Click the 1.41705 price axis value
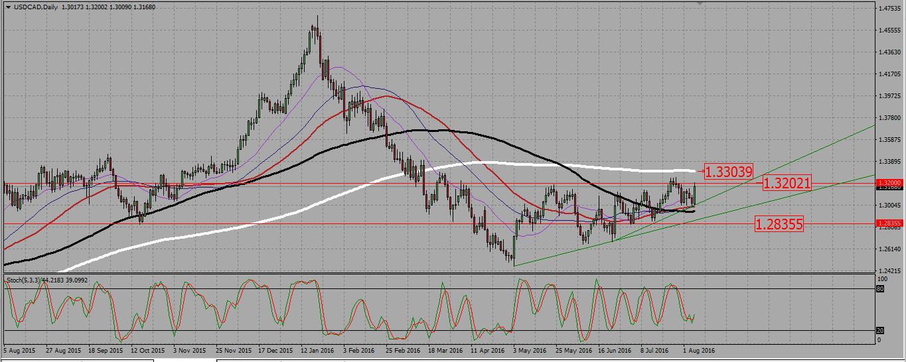The height and width of the screenshot is (362, 906). pyautogui.click(x=889, y=74)
